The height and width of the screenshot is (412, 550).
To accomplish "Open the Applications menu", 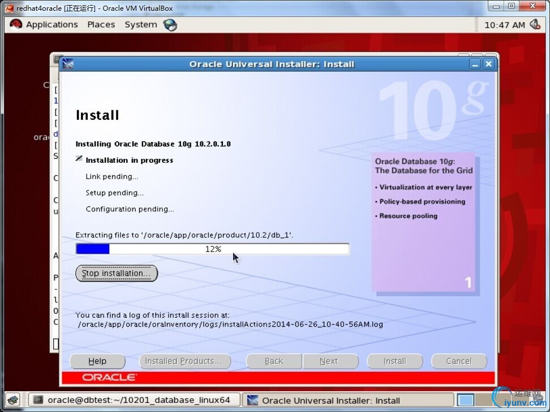I will tap(52, 24).
